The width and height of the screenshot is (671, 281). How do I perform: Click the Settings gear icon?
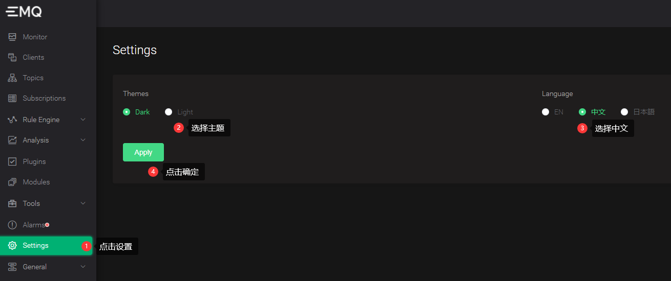click(x=12, y=245)
